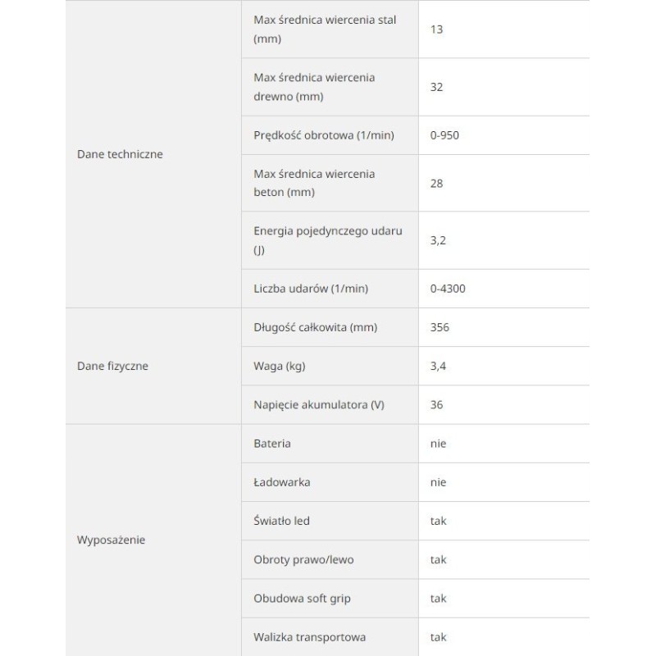
Task: Click the 'Bateria' equipment row label
Action: click(x=272, y=444)
